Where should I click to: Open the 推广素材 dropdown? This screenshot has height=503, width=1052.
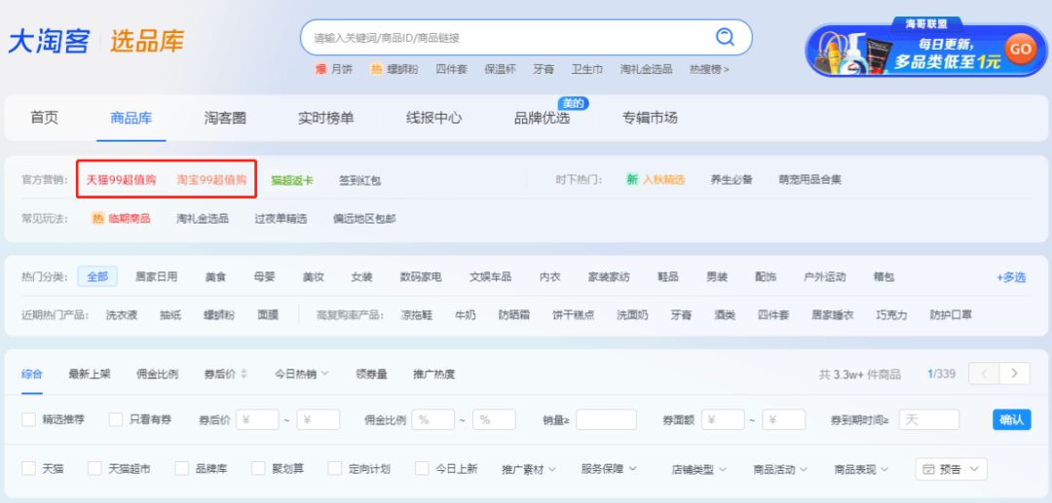coord(529,469)
